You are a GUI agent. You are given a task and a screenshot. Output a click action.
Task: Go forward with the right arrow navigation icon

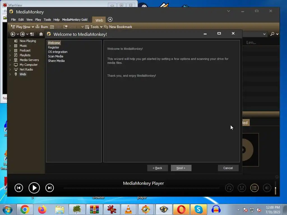pos(22,34)
